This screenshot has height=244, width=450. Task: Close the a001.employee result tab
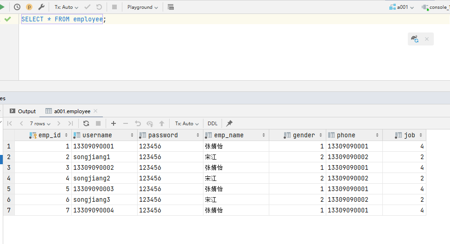coord(95,111)
